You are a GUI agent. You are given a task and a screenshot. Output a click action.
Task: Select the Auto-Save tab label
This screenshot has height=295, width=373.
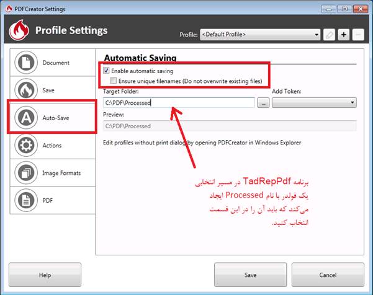56,118
